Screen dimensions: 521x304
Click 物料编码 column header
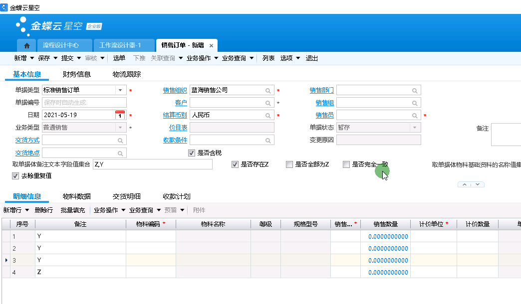pyautogui.click(x=151, y=224)
